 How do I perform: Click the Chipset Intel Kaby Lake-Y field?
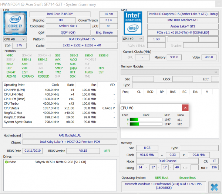(70, 142)
